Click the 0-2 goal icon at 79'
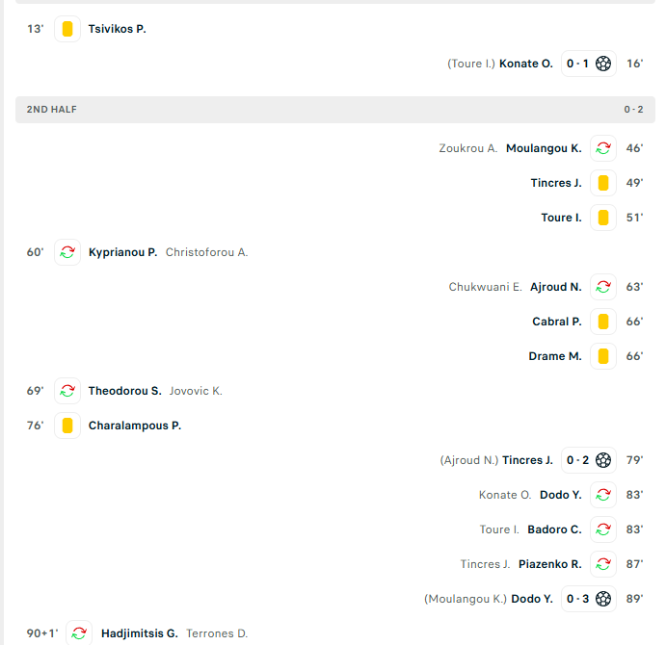 click(x=603, y=460)
